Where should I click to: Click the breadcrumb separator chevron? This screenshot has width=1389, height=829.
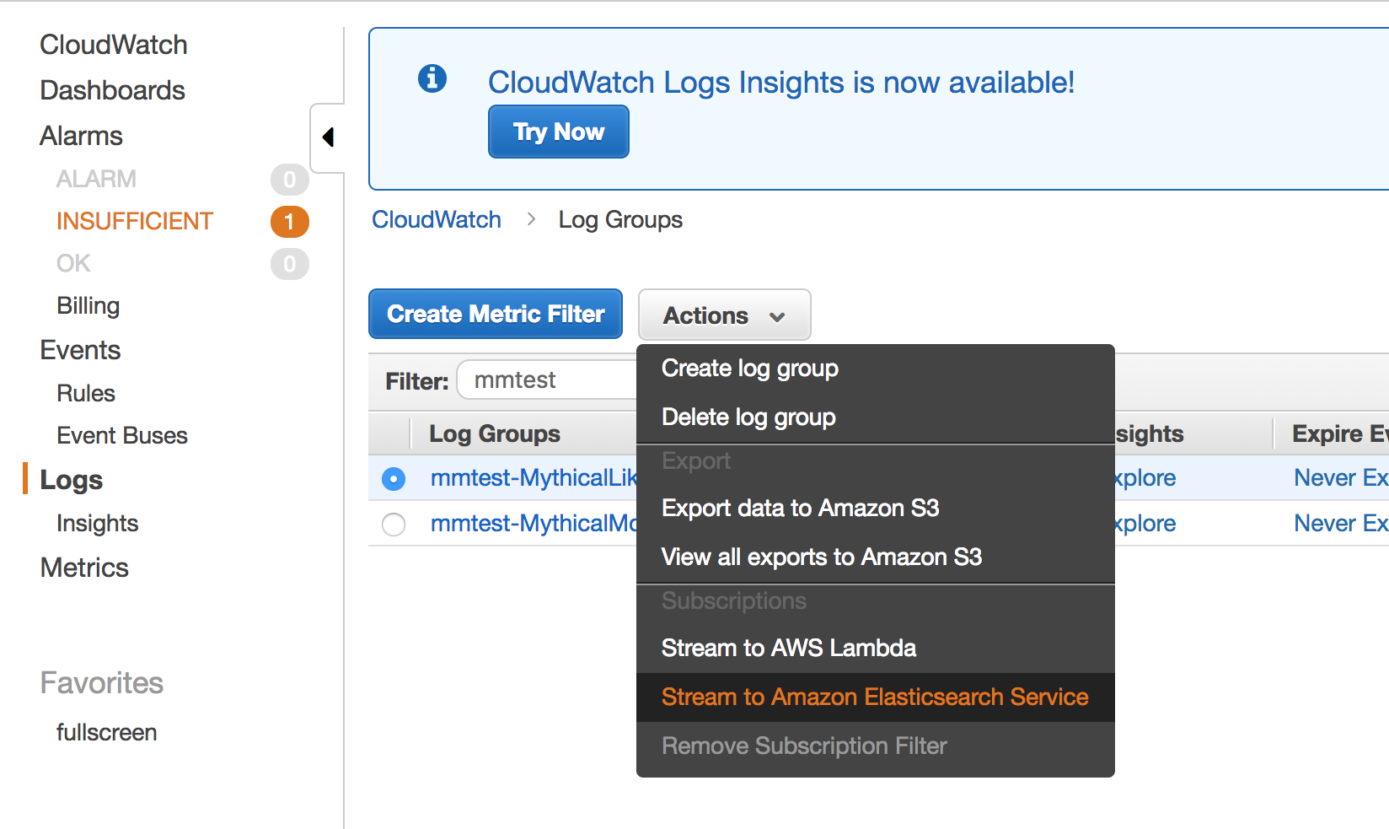click(x=531, y=219)
